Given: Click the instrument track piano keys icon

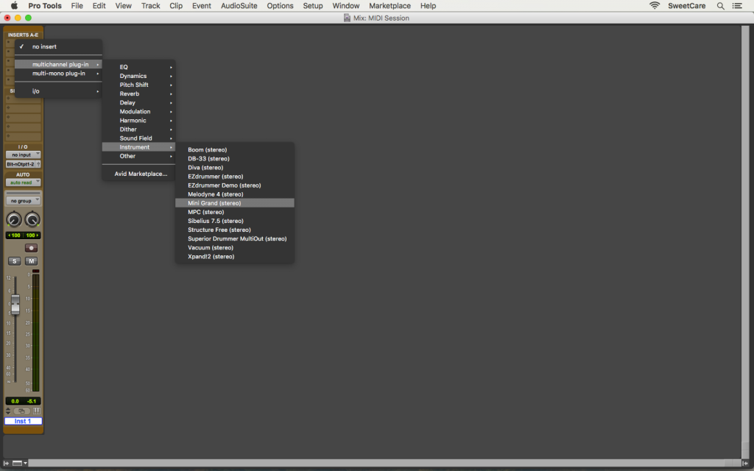Looking at the screenshot, I should [37, 411].
